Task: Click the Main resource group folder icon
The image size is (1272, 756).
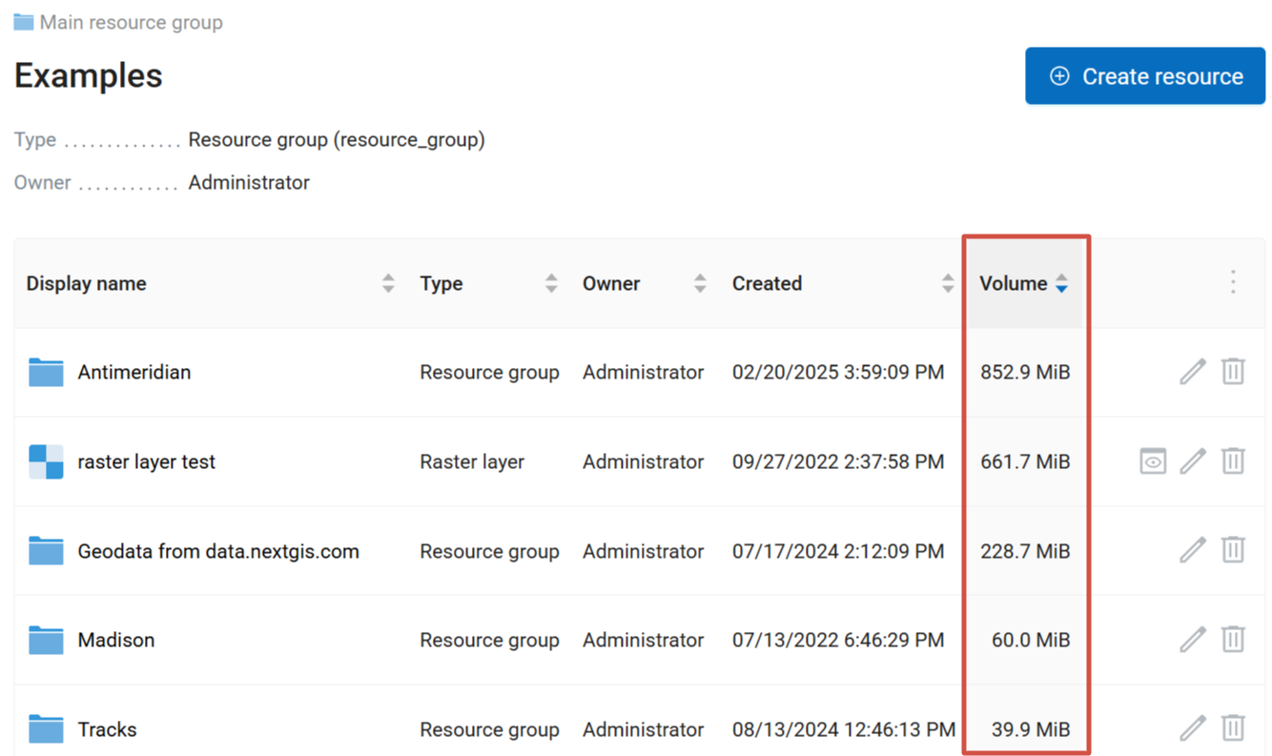Action: [x=24, y=22]
